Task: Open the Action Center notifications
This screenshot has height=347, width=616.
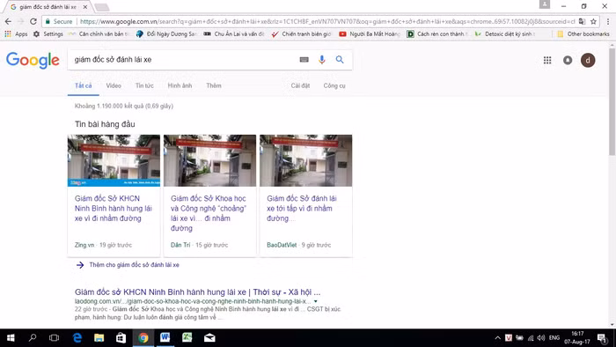Action: click(x=602, y=338)
